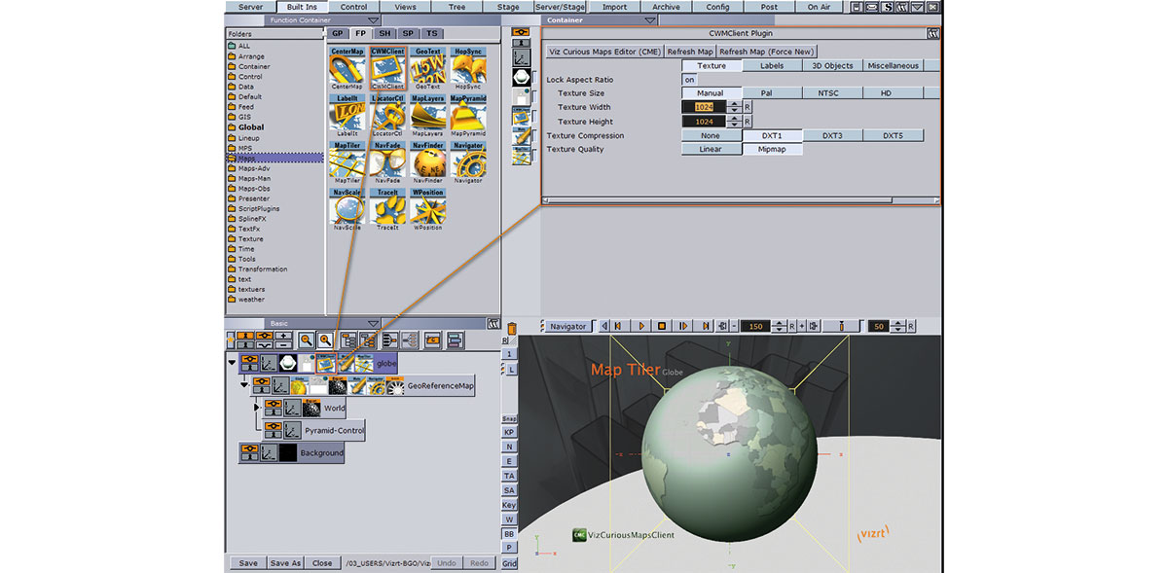1168x573 pixels.
Task: Switch to the Miscellaneous plugin tab
Action: tap(893, 66)
